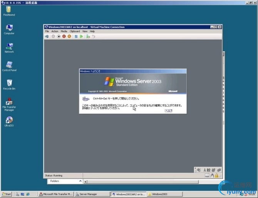Open the File menu
The width and height of the screenshot is (258, 198).
[47, 31]
